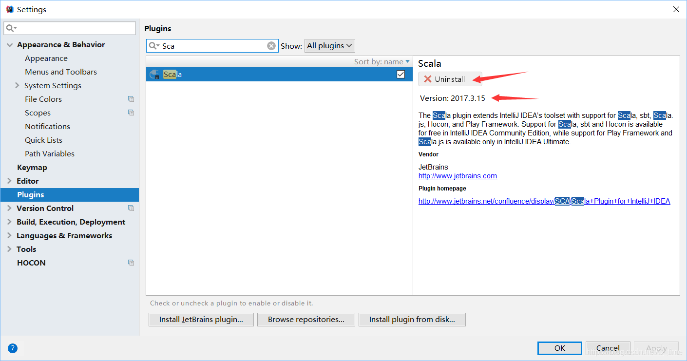Click Install plugin from disk button
Screen dimensions: 687x361
[x=412, y=320]
